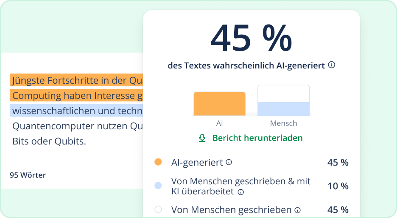Viewport: 397px width, 218px height.
Task: Click the 'AI' chart axis label
Action: coord(219,123)
